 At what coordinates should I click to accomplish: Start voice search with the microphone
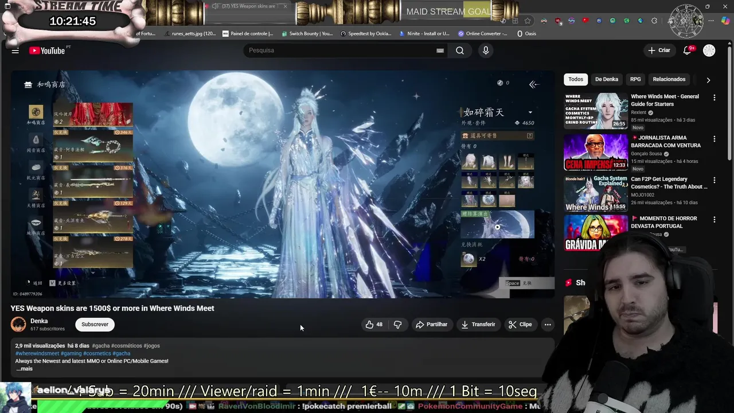point(486,50)
